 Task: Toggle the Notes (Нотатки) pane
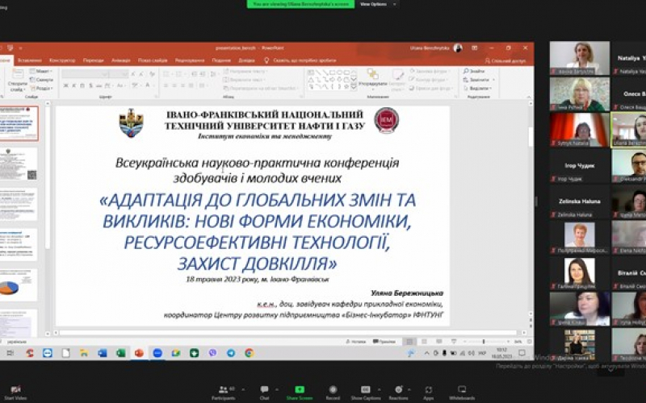coord(356,342)
